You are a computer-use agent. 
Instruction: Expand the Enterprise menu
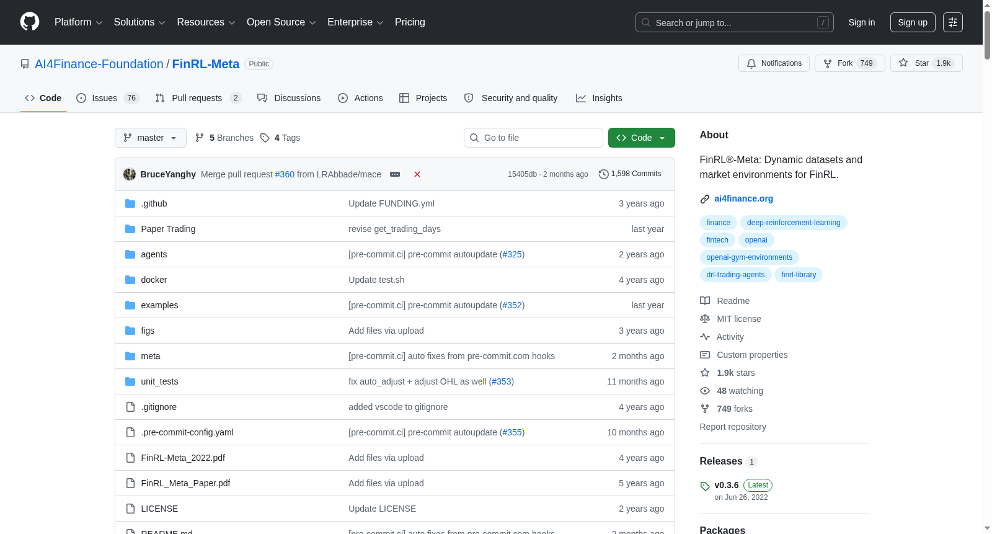point(355,22)
